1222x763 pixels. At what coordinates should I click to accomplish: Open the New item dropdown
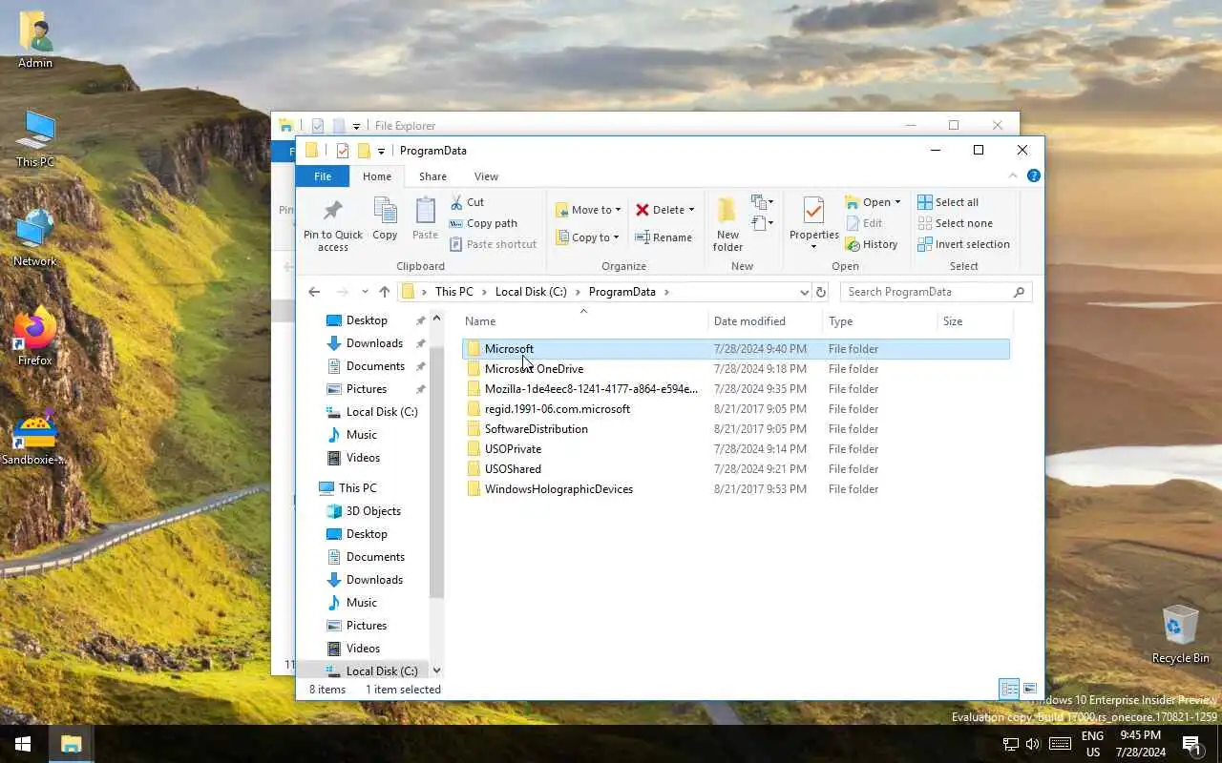click(x=761, y=202)
